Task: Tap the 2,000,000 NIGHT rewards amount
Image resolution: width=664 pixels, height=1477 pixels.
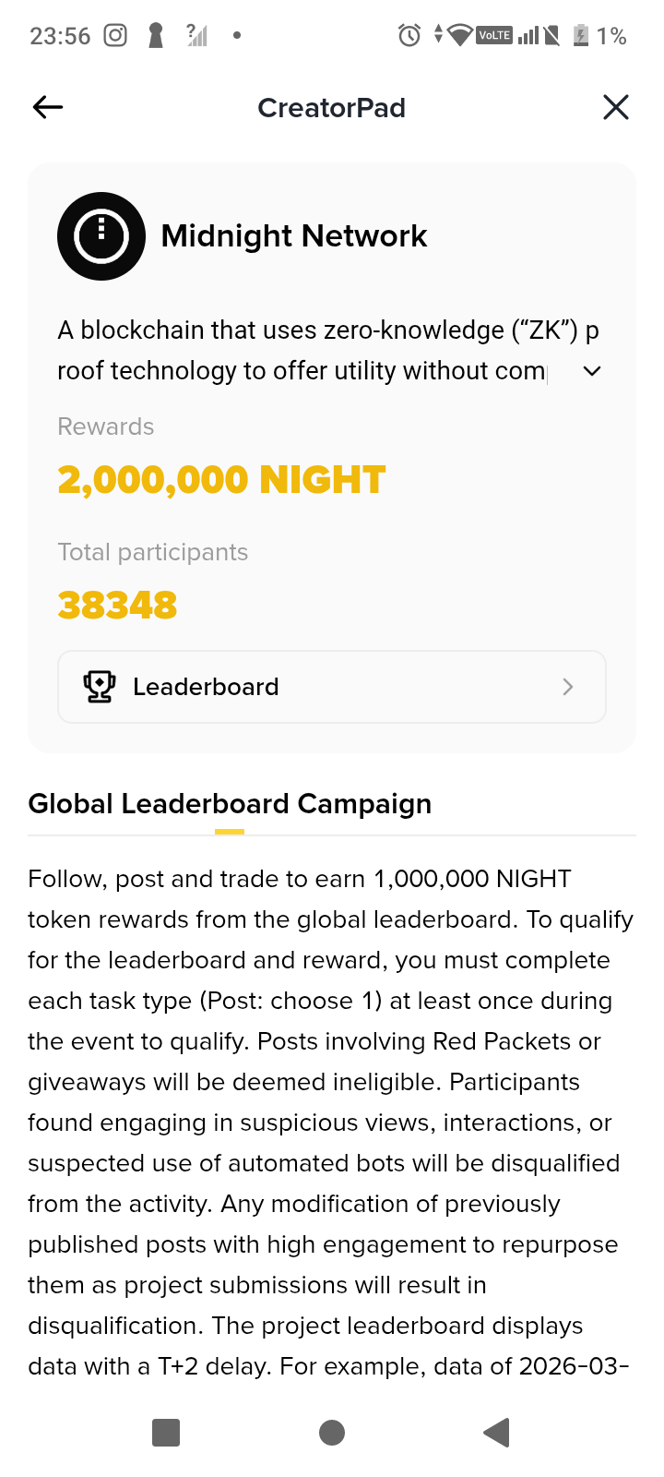Action: tap(221, 480)
